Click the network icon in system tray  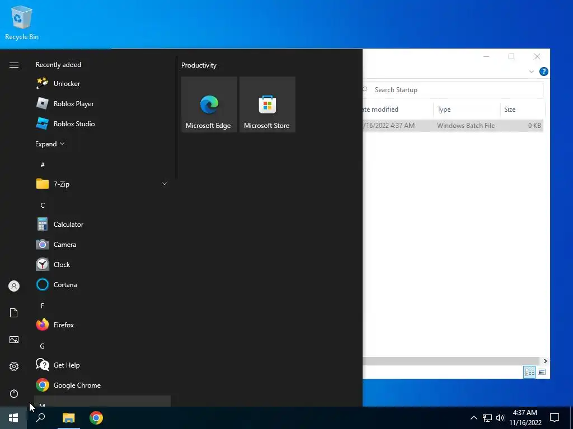487,418
